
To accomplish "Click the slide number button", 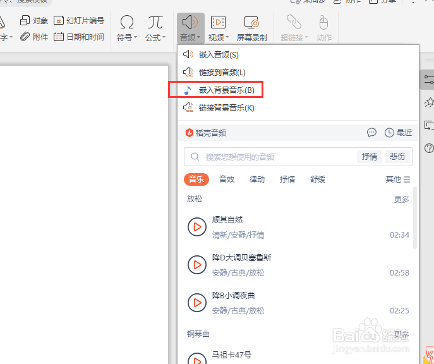I will [79, 21].
